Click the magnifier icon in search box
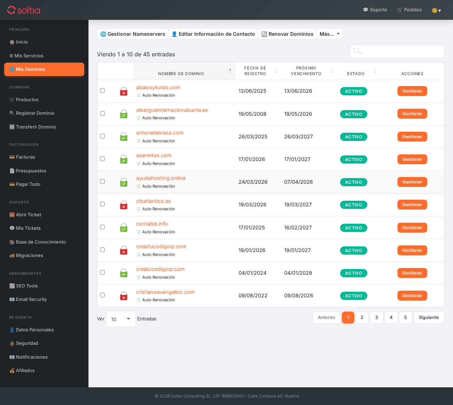 click(357, 51)
